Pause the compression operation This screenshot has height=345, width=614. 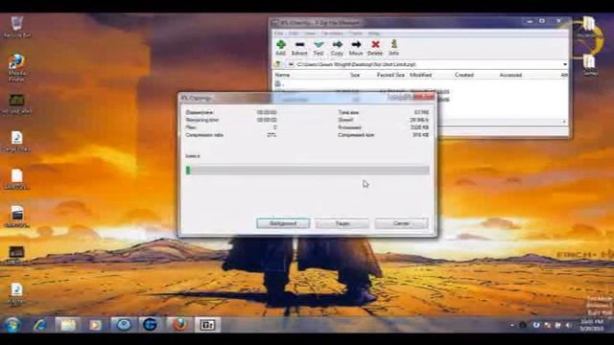[x=342, y=223]
